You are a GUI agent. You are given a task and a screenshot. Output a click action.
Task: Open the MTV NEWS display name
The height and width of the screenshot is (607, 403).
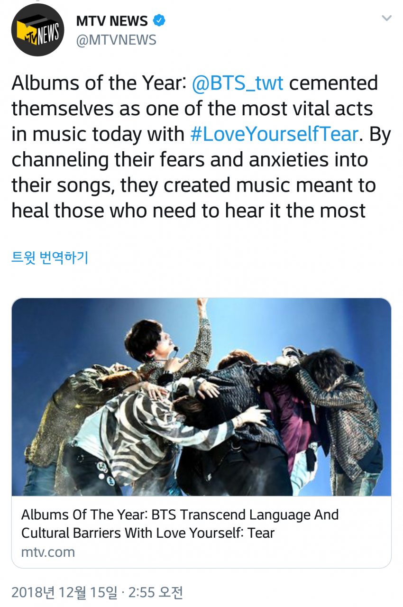(x=112, y=21)
